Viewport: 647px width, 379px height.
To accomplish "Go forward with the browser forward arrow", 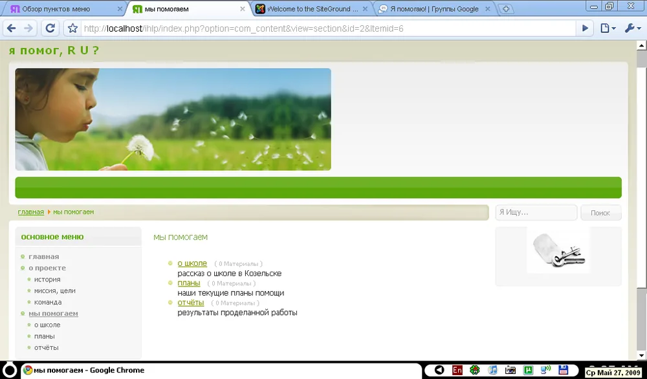I will point(28,28).
